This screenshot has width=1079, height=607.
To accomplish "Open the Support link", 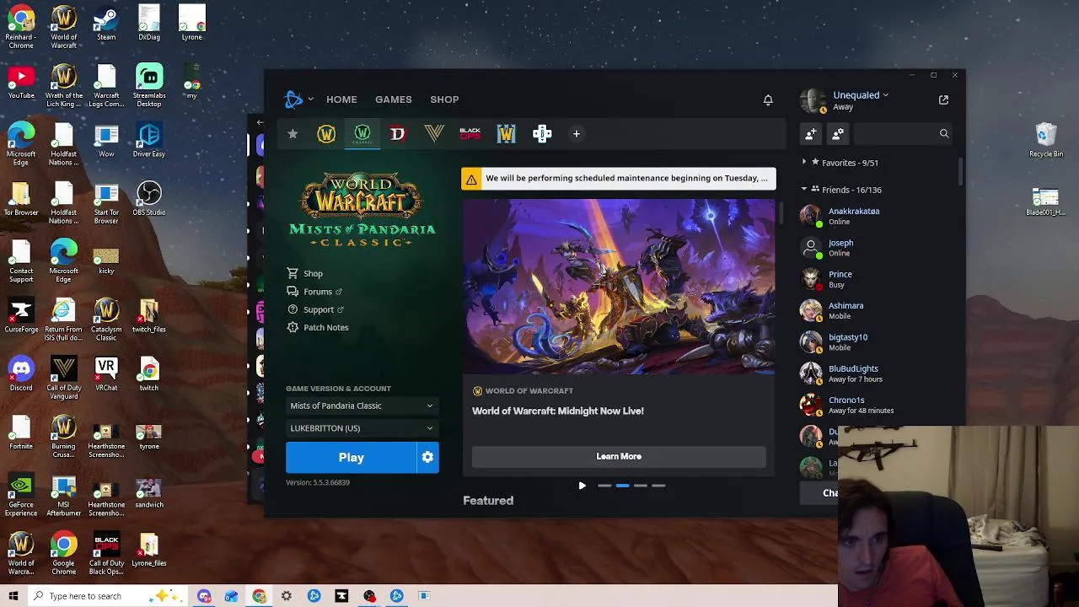I will 315,309.
